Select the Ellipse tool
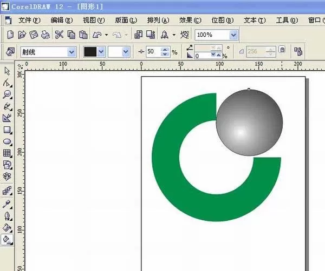 point(7,141)
